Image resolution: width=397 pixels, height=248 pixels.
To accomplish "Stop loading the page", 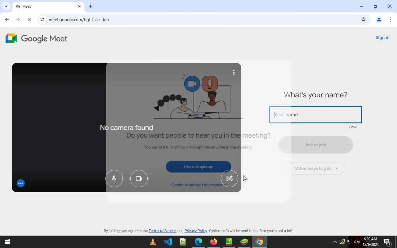I will (29, 20).
